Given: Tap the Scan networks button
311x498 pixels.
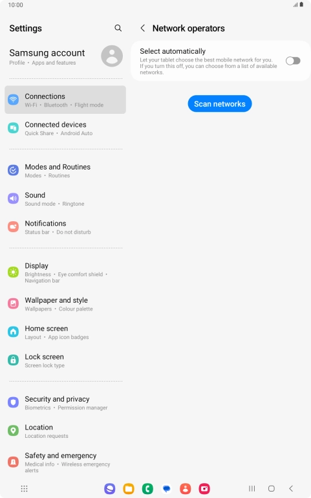Looking at the screenshot, I should [x=220, y=104].
